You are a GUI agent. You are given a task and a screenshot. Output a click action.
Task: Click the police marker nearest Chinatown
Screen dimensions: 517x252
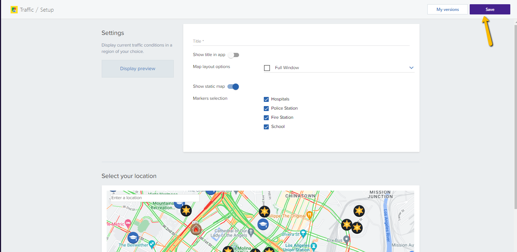pyautogui.click(x=265, y=211)
